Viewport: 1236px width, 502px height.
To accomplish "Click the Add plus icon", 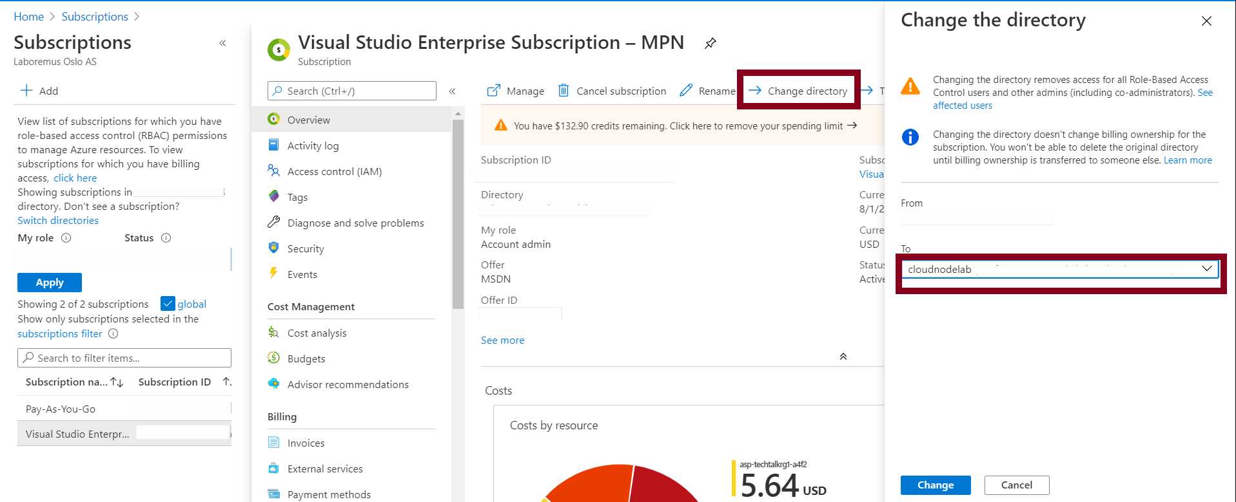I will click(x=26, y=91).
